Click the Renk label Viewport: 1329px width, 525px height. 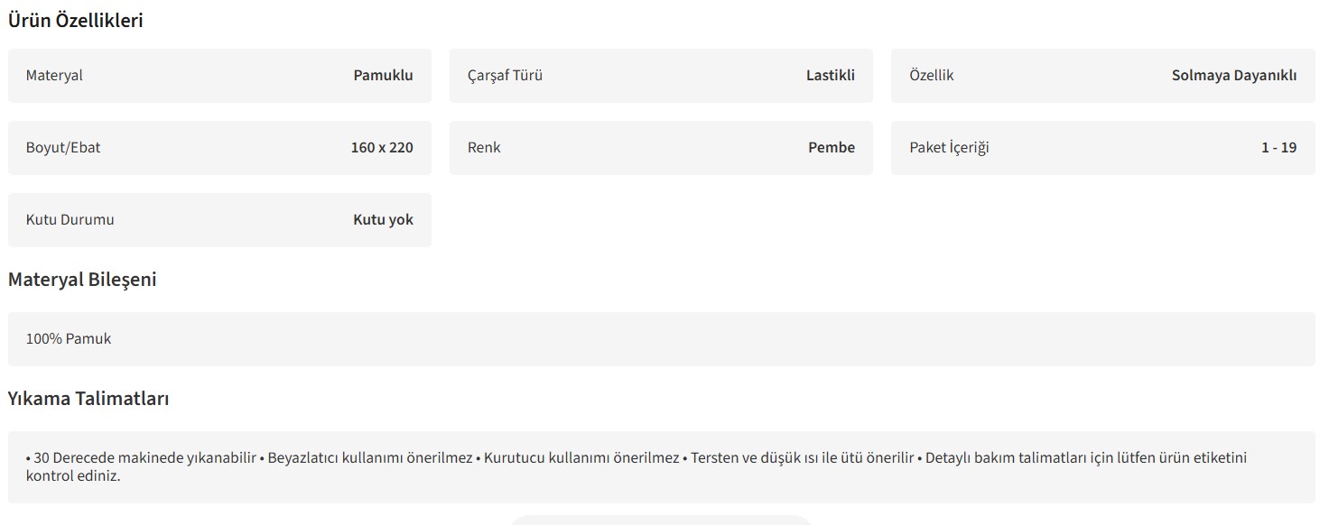[484, 148]
